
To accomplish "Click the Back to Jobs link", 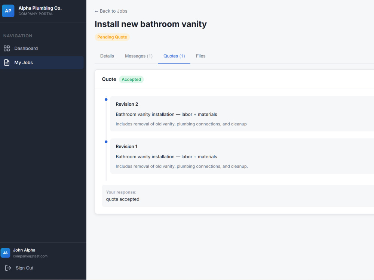I will point(111,11).
